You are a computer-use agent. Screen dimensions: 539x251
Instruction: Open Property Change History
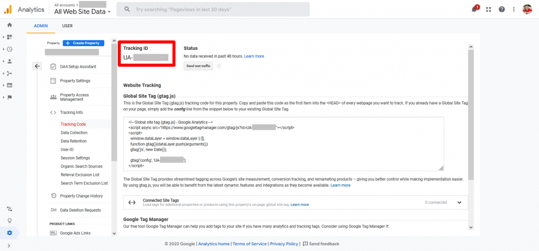[81, 196]
